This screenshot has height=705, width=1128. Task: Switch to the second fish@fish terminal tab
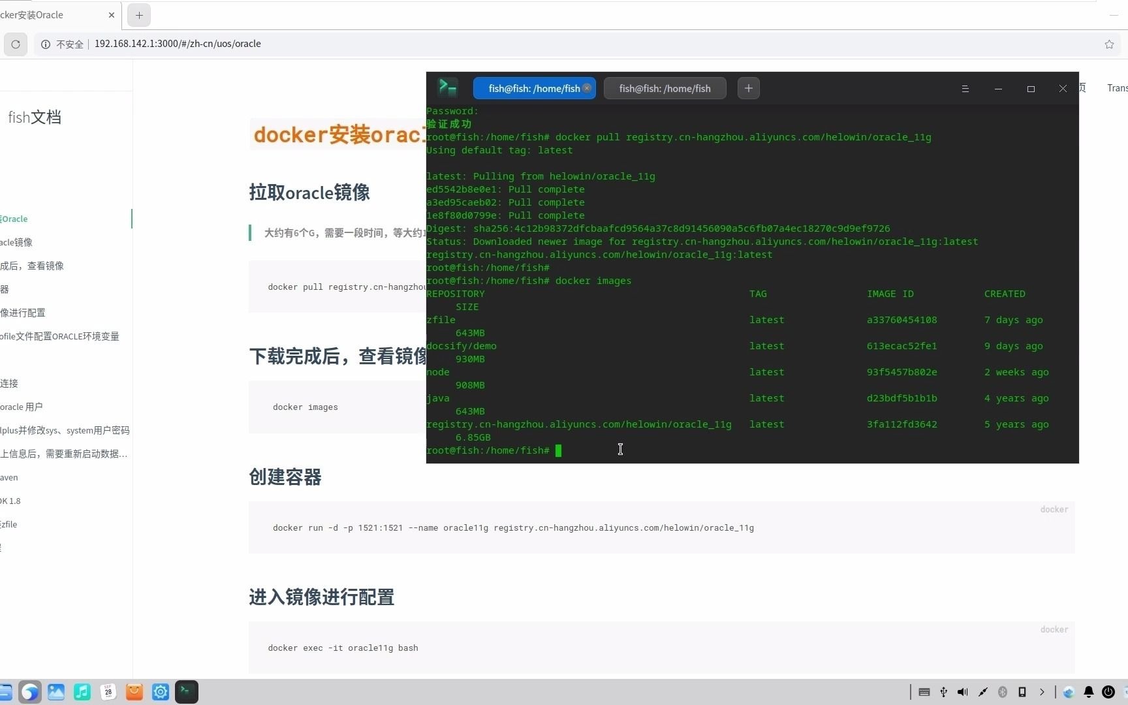[x=665, y=88]
